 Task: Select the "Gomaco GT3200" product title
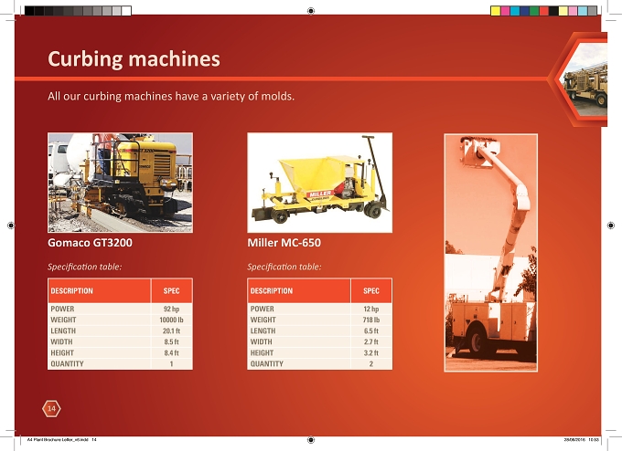tap(90, 242)
